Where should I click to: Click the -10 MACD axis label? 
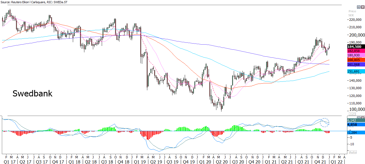click(x=351, y=144)
